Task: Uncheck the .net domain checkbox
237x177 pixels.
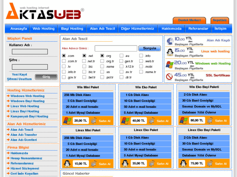Action: pos(84,56)
